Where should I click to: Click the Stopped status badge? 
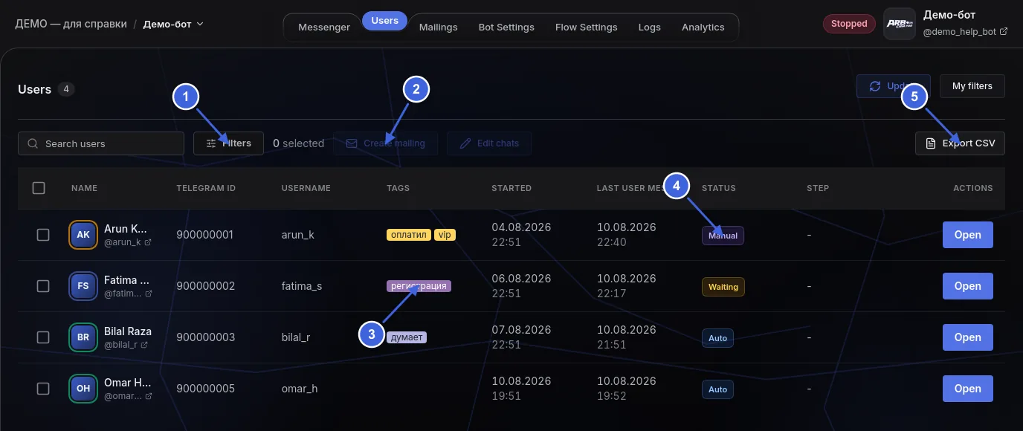tap(849, 24)
